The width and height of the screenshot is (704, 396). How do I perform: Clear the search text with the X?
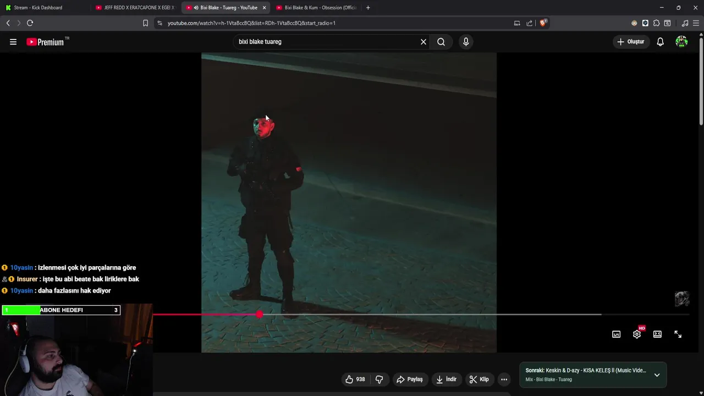point(424,42)
